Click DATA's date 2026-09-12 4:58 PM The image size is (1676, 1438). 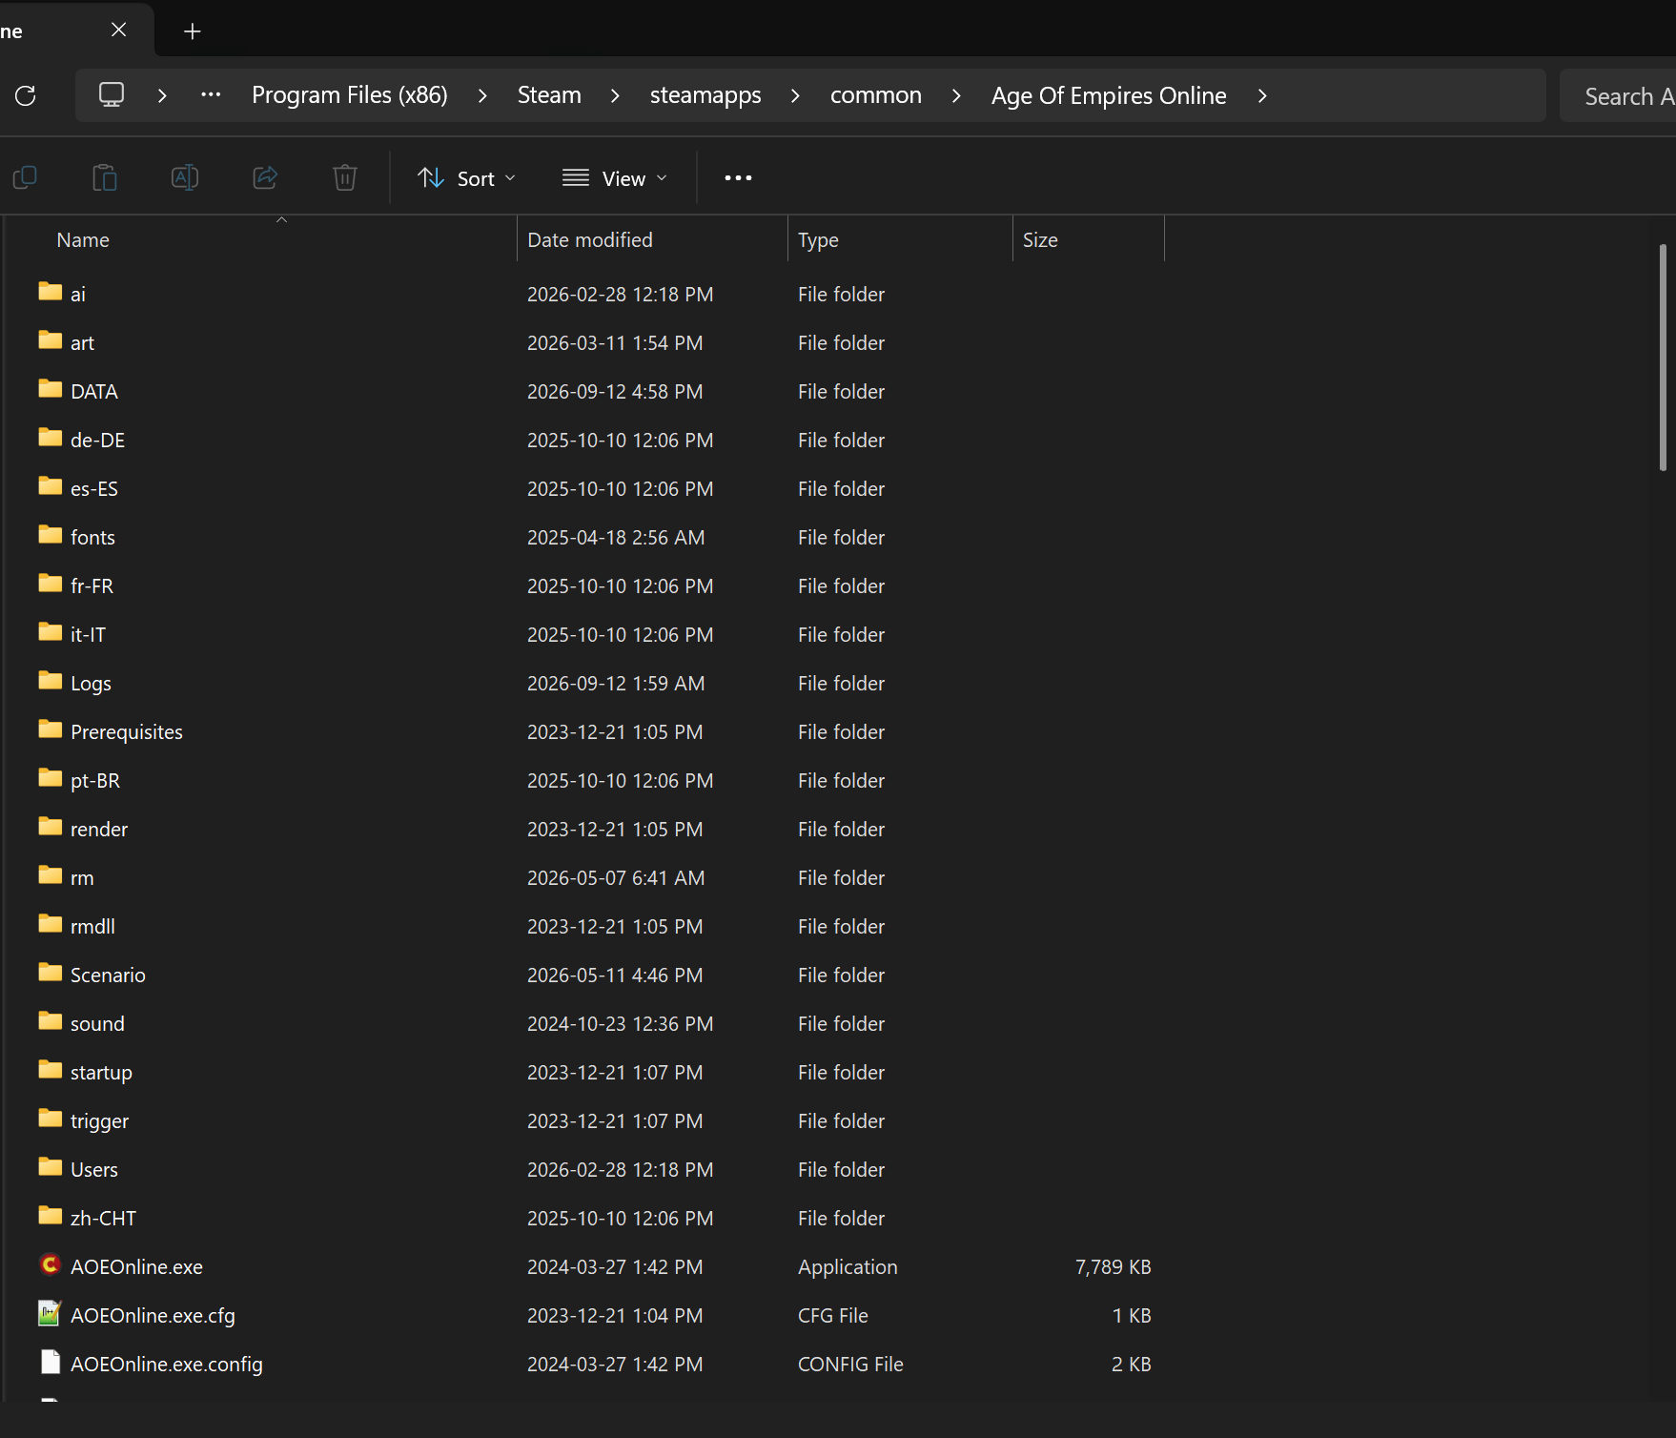click(615, 391)
